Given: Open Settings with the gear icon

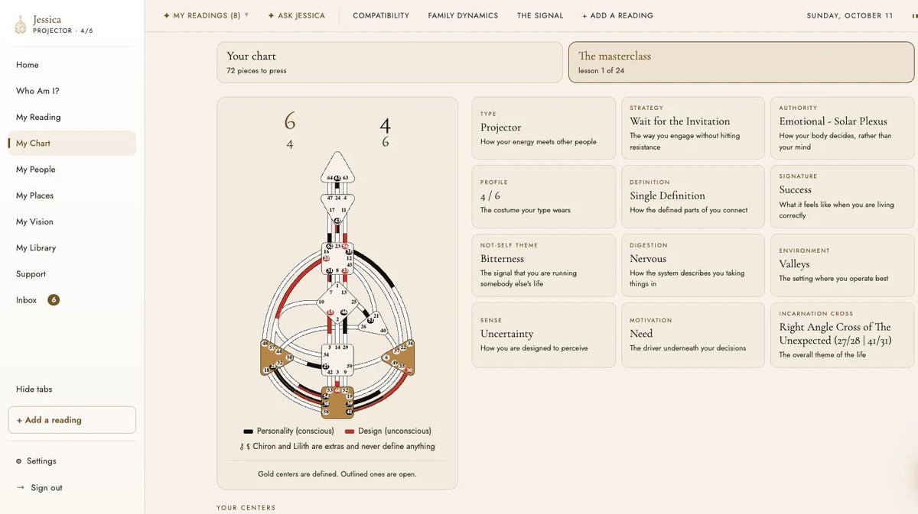Looking at the screenshot, I should click(x=36, y=461).
